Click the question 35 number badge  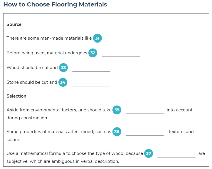(117, 110)
